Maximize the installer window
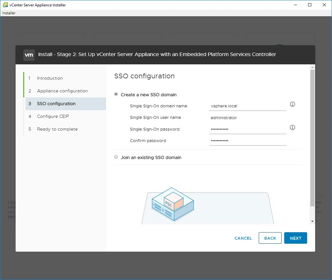Image resolution: width=332 pixels, height=280 pixels. pyautogui.click(x=310, y=5)
